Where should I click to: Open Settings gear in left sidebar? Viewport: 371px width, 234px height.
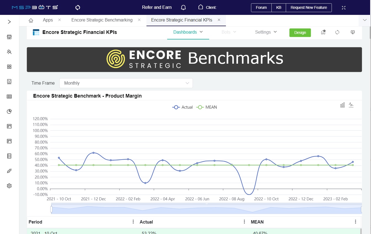9,185
